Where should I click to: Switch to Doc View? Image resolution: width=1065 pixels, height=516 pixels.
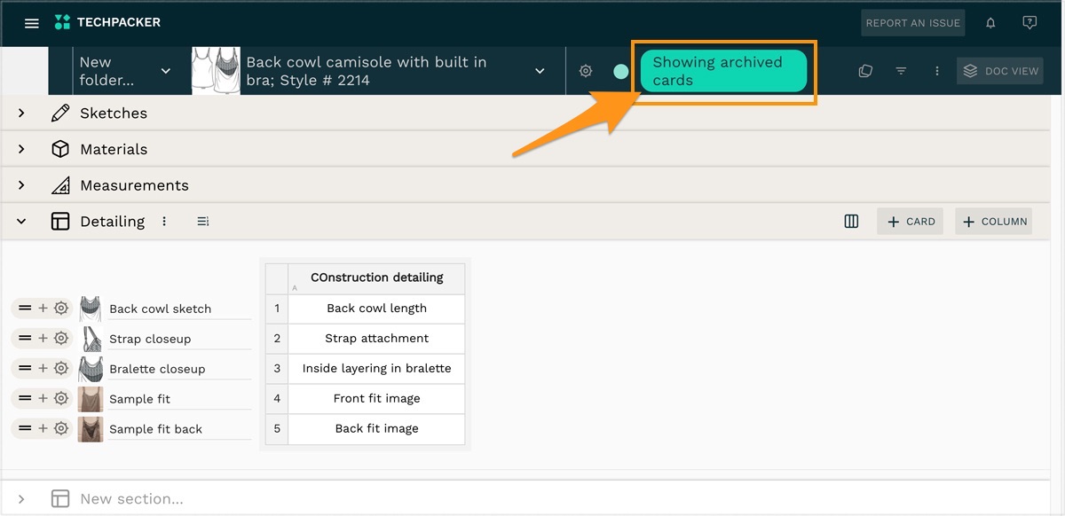click(1000, 71)
